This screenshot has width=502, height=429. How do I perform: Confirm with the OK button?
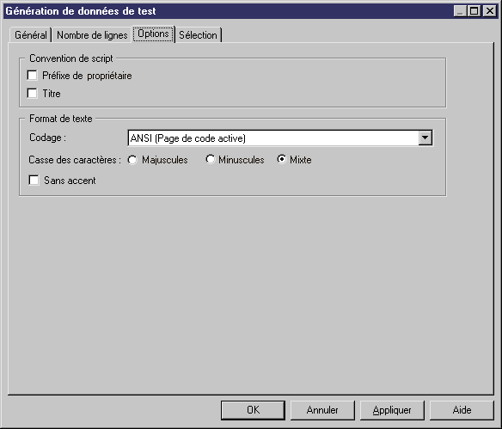(x=253, y=410)
